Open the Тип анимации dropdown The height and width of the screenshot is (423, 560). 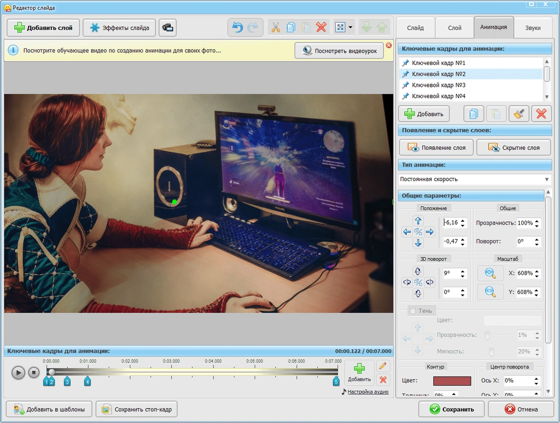coord(475,179)
